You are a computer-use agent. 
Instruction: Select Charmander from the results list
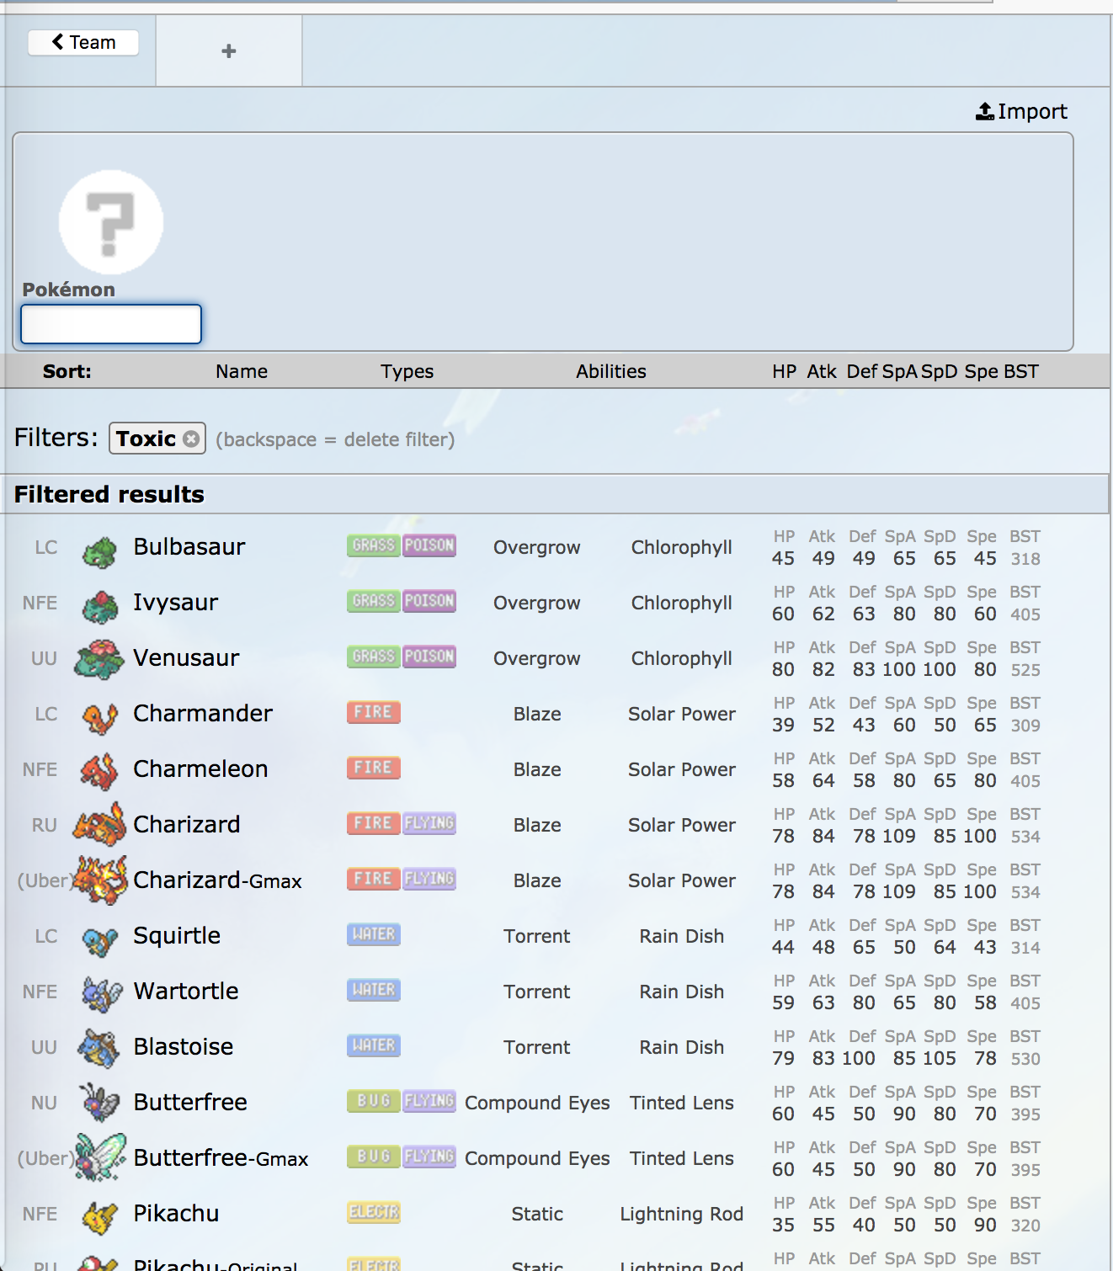(x=203, y=714)
